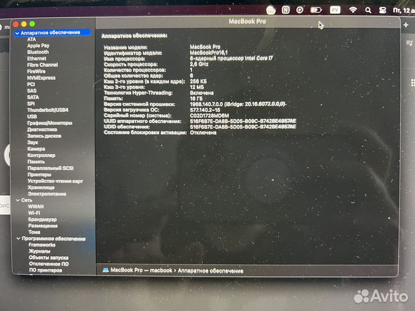This screenshot has width=415, height=311.
Task: Select SPI in sidebar
Action: 31,104
